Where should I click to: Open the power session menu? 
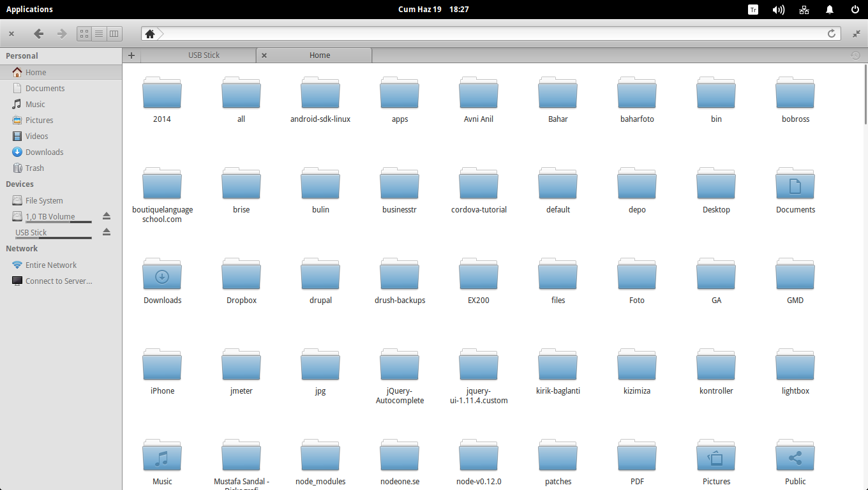coord(855,9)
